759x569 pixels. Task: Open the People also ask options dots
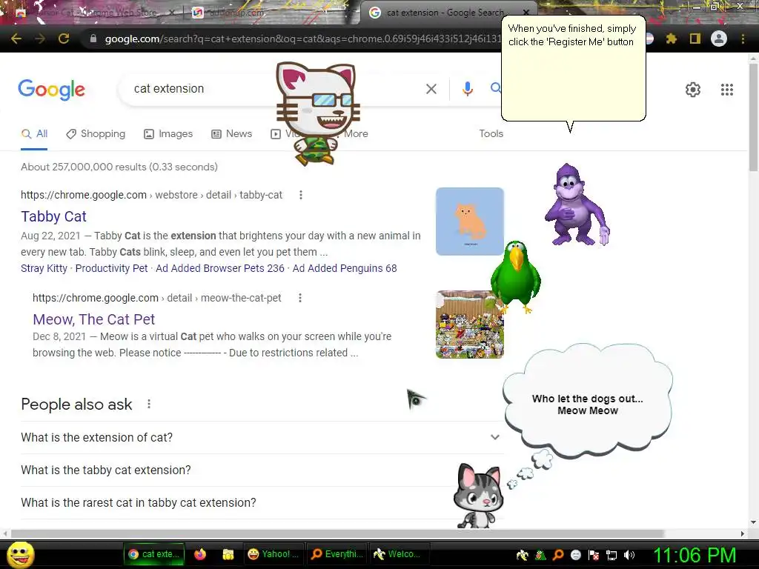[x=149, y=404]
